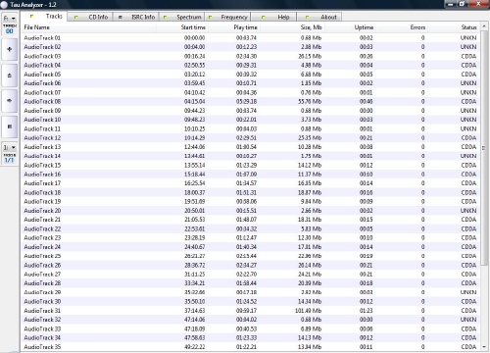Click the small icon on the ISRC Info tab

(x=121, y=17)
